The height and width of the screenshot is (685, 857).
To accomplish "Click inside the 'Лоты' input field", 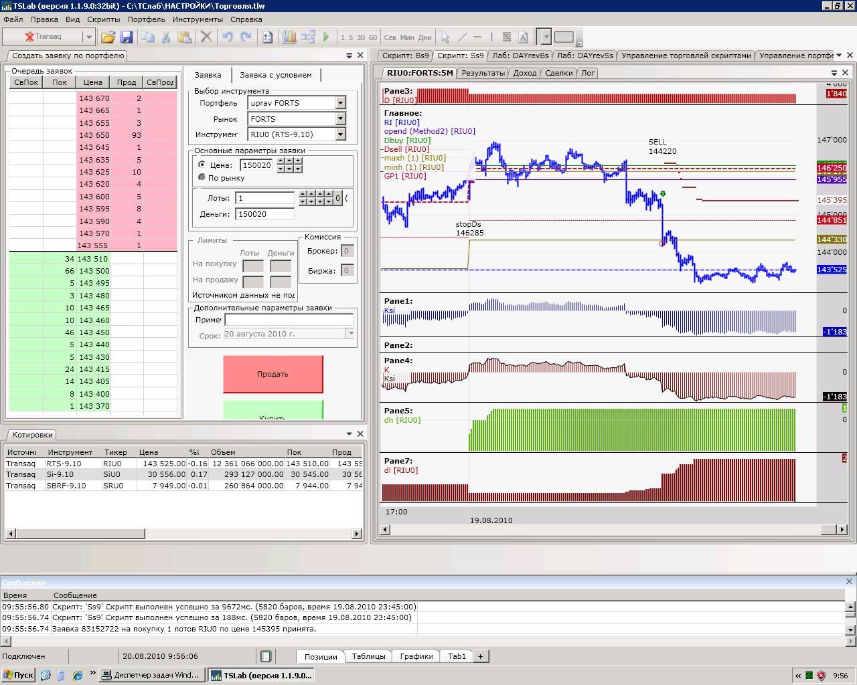I will pos(264,198).
